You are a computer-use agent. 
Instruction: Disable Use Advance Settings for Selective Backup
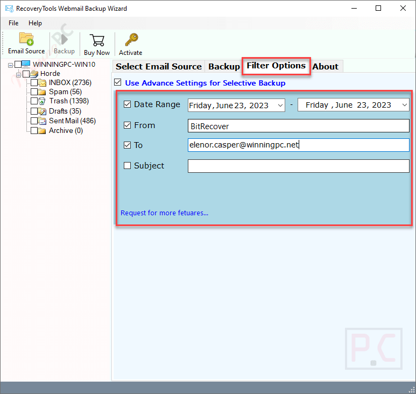point(117,82)
